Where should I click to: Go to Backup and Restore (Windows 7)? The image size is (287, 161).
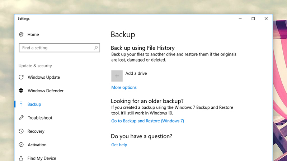tap(147, 121)
